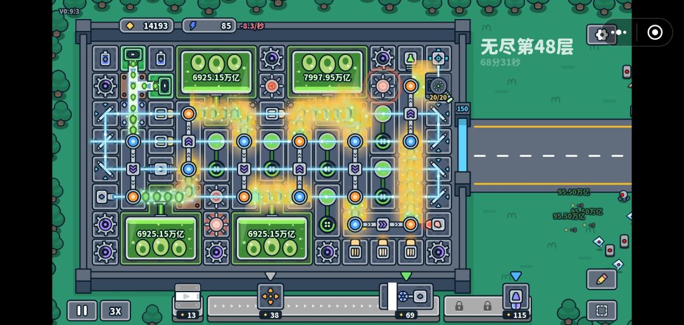The image size is (684, 325).
Task: Tap the 无尽第48层 stage title
Action: [526, 47]
